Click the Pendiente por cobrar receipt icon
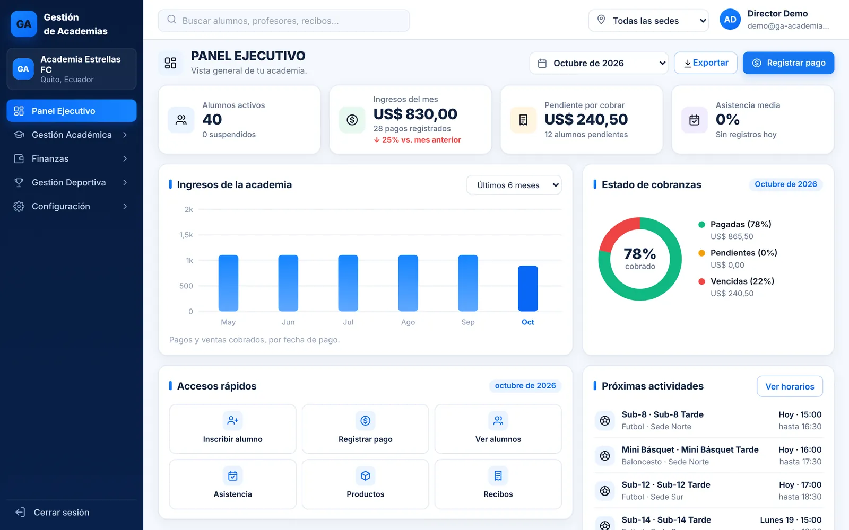This screenshot has width=849, height=530. point(523,120)
